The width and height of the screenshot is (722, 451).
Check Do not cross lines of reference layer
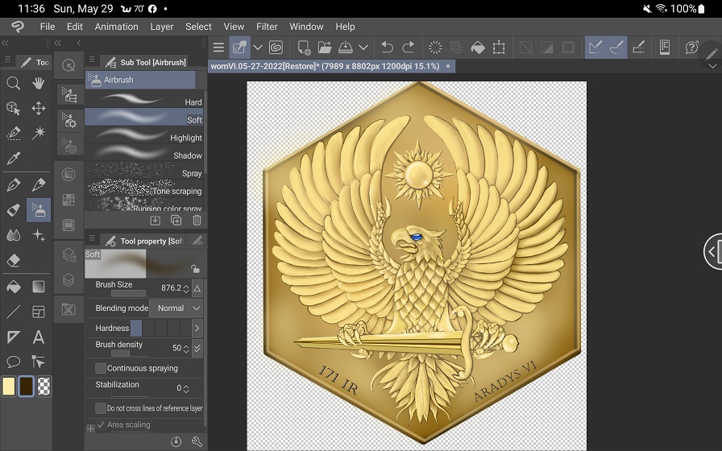pyautogui.click(x=101, y=408)
